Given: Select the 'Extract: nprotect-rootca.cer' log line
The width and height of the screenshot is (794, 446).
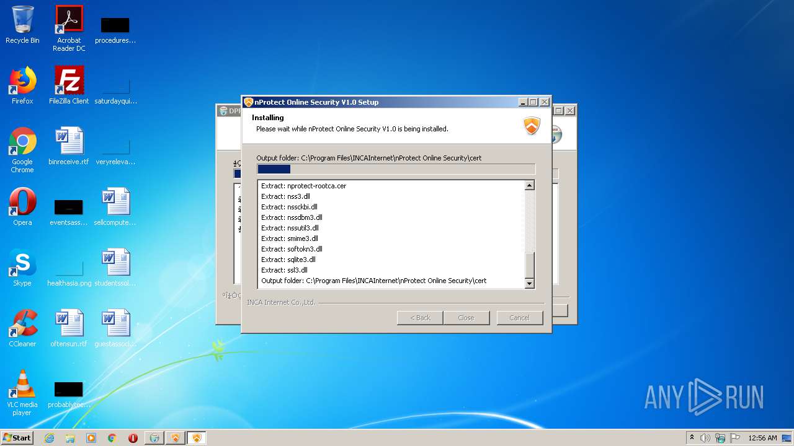Looking at the screenshot, I should coord(303,186).
